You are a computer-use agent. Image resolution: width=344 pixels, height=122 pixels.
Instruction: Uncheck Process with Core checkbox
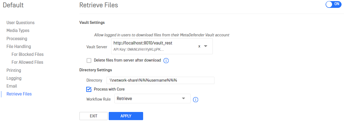(89, 89)
